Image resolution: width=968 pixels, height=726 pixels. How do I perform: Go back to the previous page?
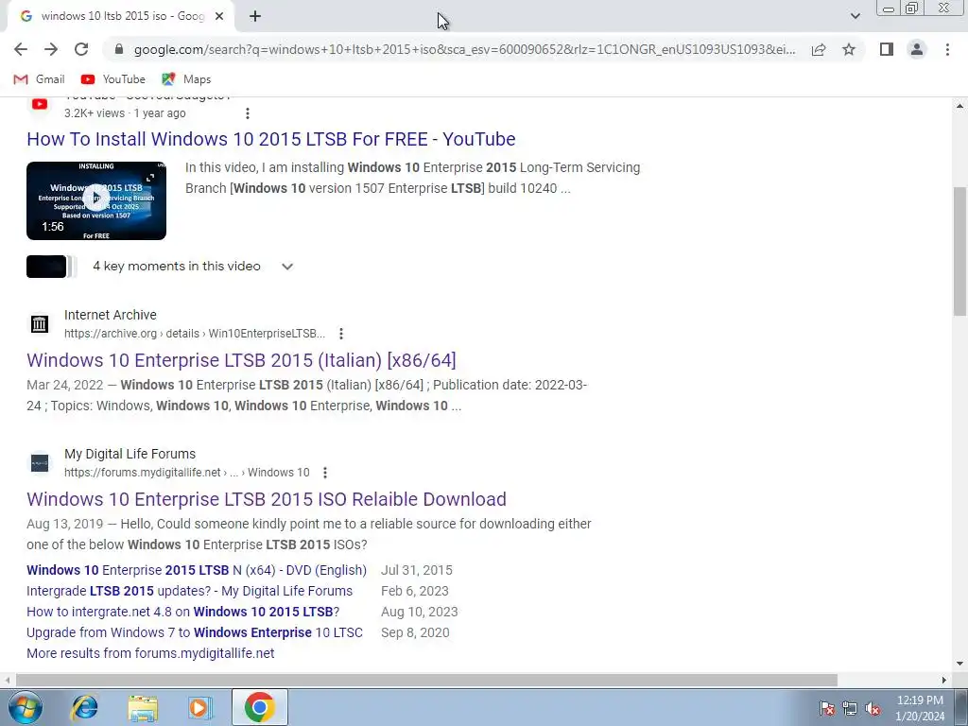click(x=21, y=49)
